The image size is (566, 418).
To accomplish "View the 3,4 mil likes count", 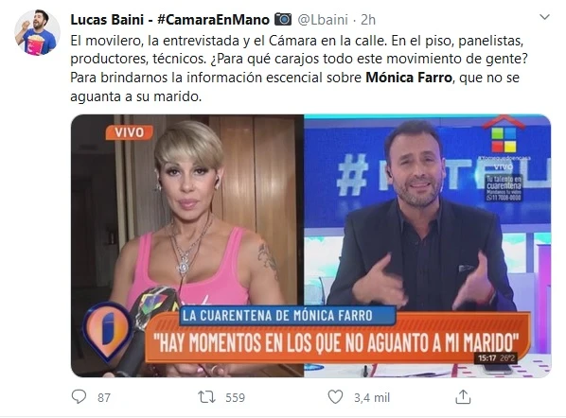I will (372, 397).
